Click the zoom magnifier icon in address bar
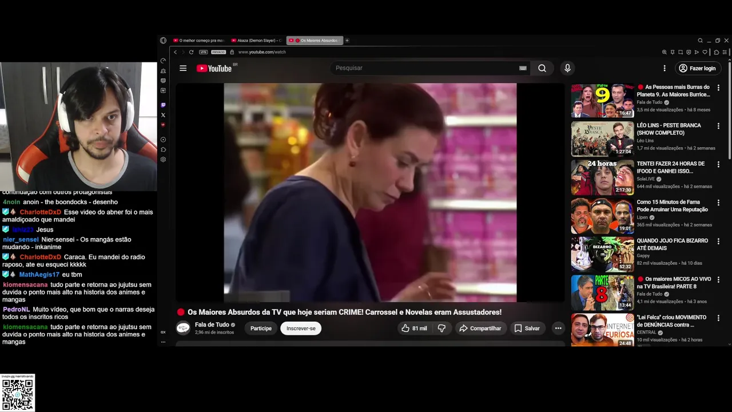The image size is (732, 412). 665,52
